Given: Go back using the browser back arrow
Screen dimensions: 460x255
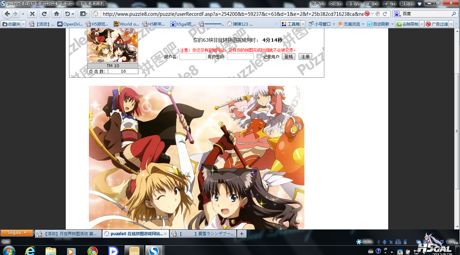Looking at the screenshot, I should (x=7, y=14).
